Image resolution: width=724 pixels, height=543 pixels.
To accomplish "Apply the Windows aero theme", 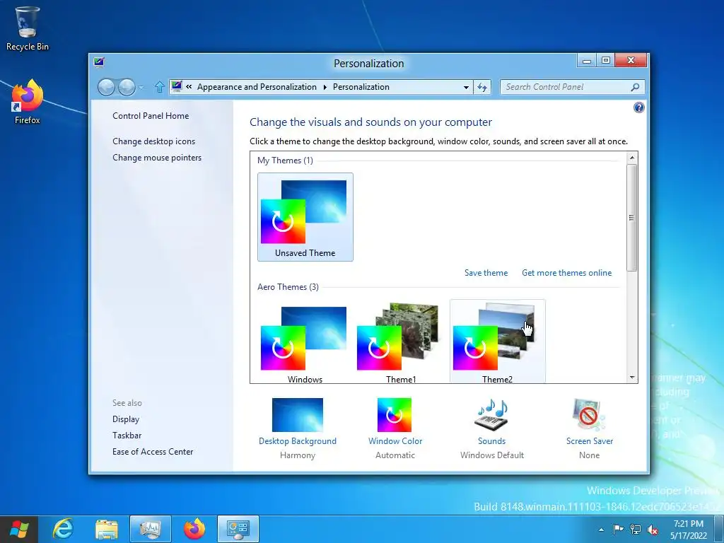I will (x=305, y=341).
